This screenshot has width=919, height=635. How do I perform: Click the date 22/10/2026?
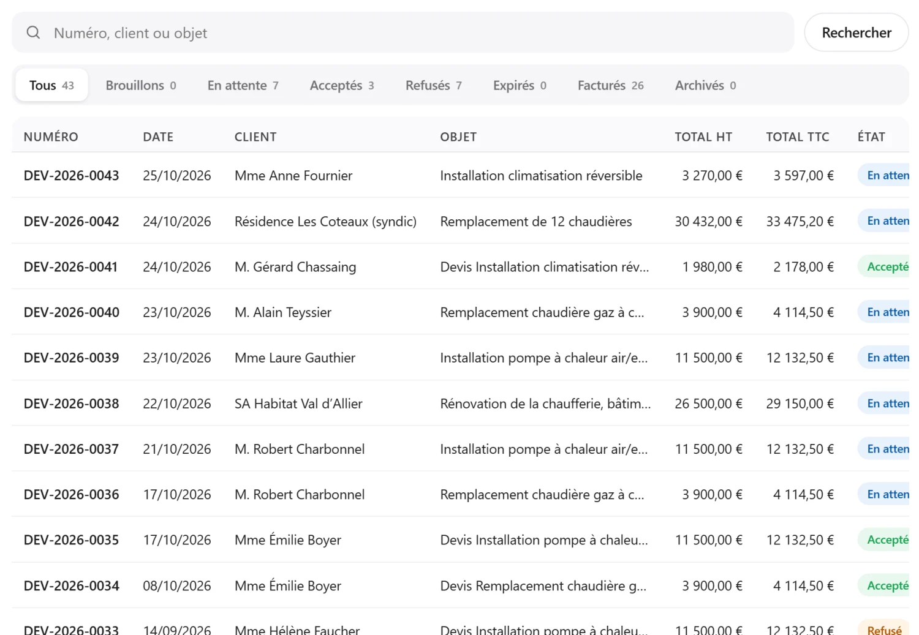[x=176, y=404]
